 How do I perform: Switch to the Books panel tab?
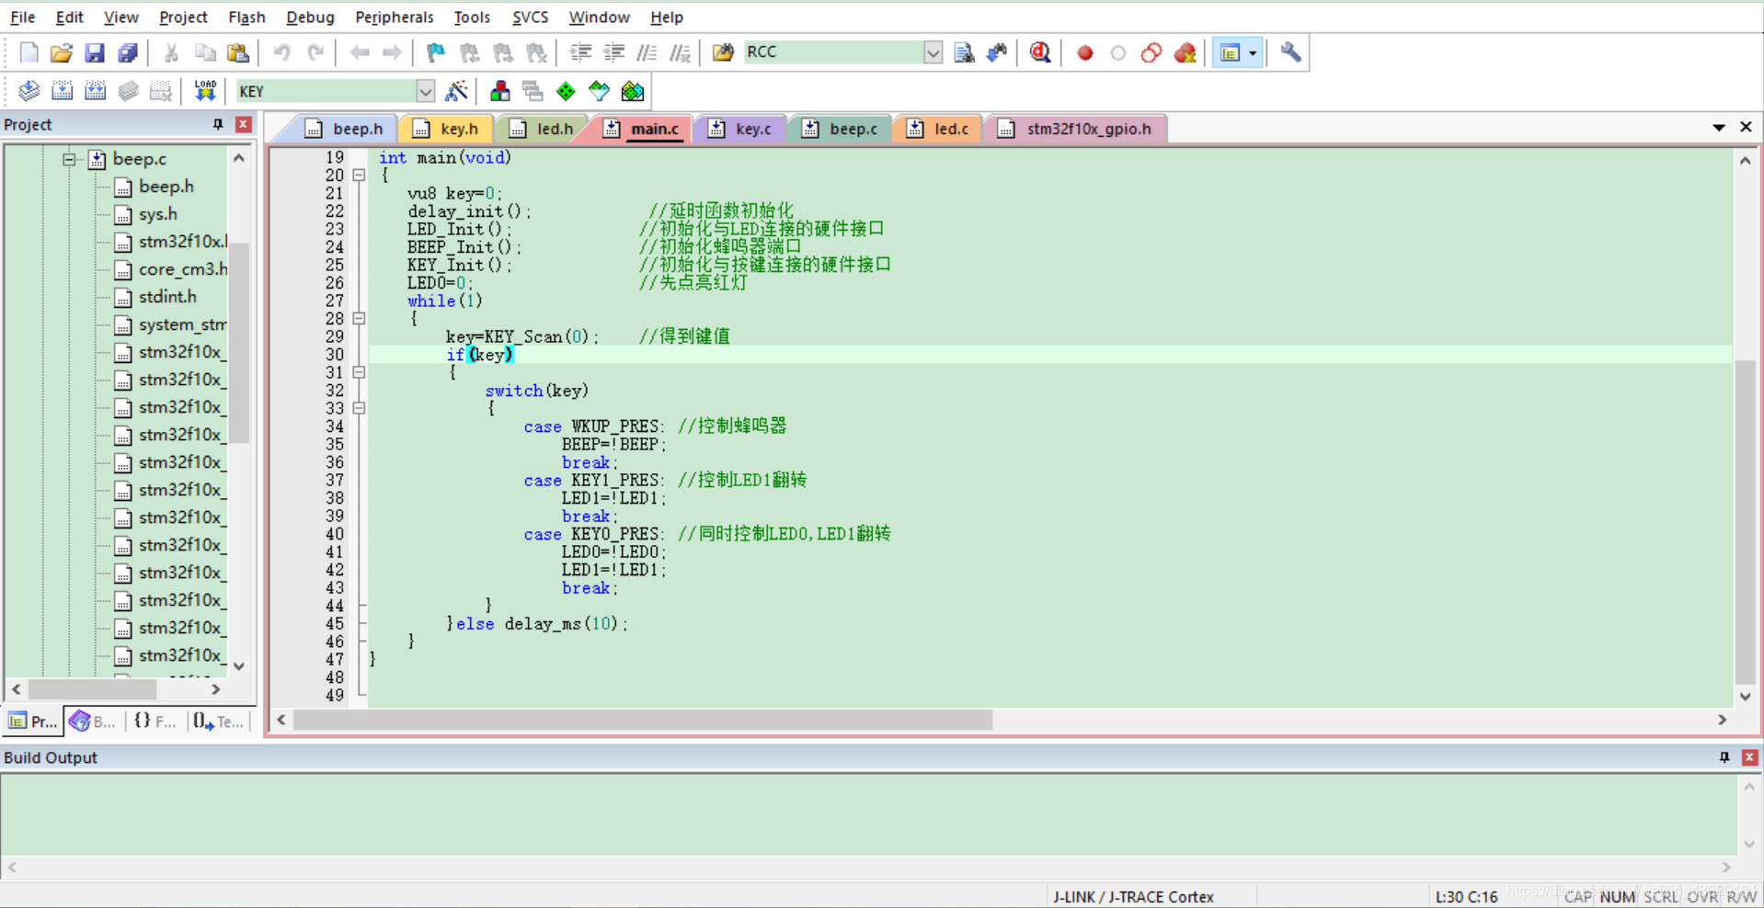coord(92,721)
